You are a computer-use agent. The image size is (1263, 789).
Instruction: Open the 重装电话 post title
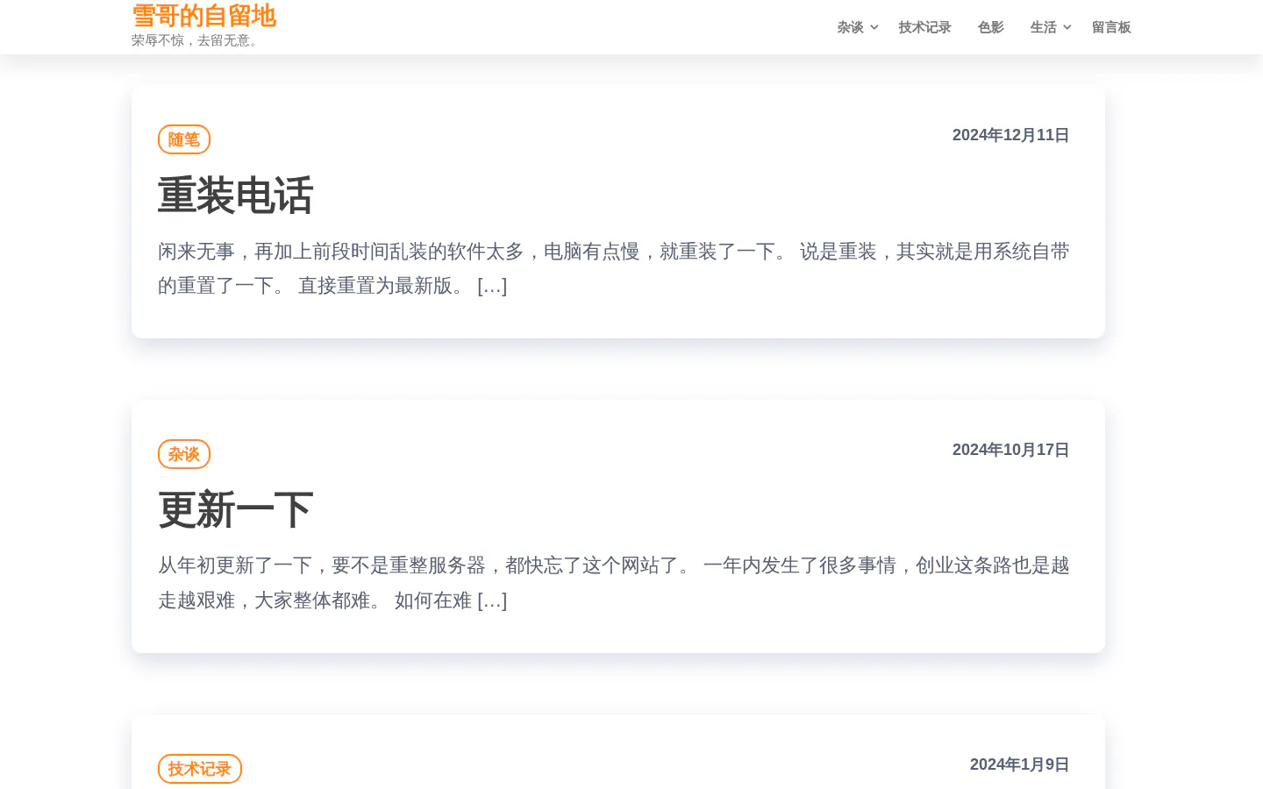pos(235,195)
